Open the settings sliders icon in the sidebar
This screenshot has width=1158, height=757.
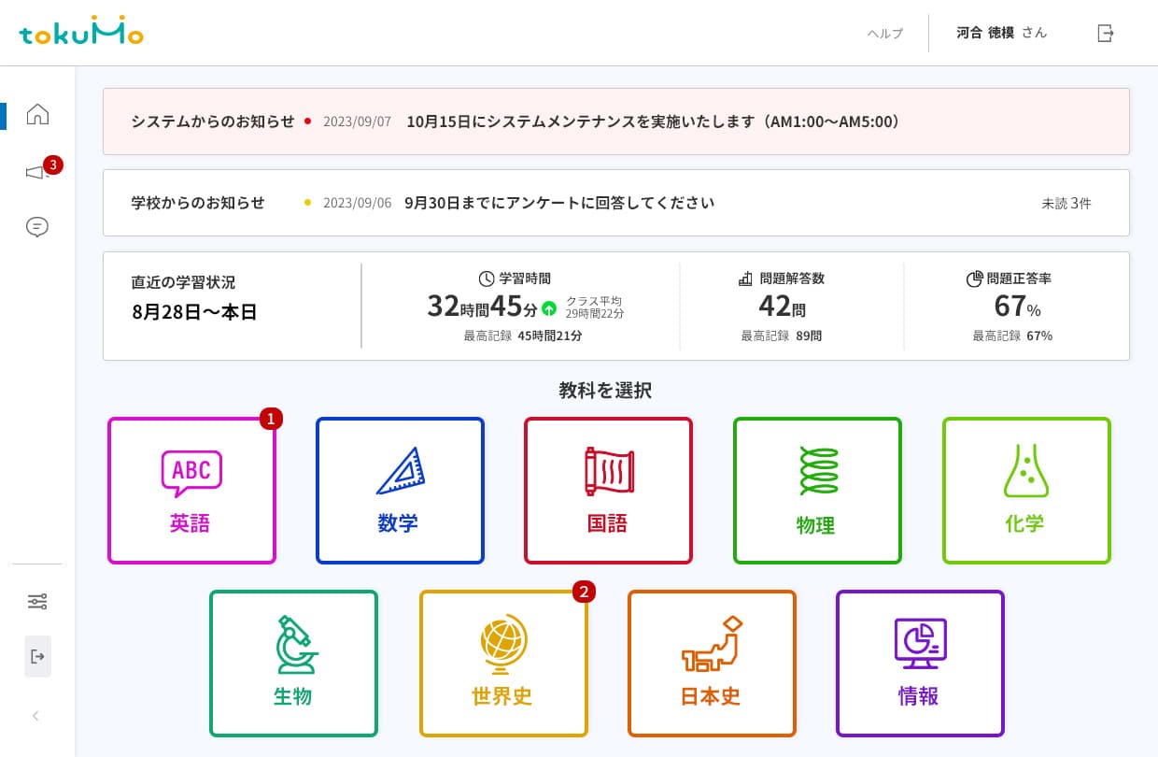(37, 601)
